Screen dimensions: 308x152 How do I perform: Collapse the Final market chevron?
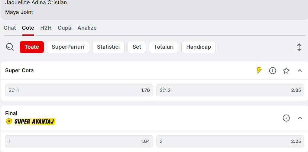click(300, 118)
